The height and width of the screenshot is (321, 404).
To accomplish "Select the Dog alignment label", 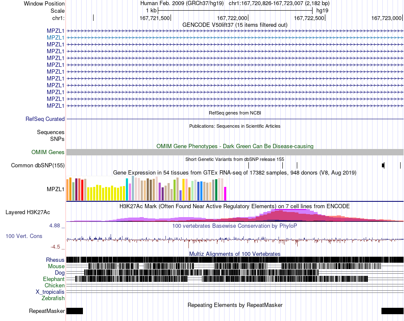I will click(x=60, y=273).
